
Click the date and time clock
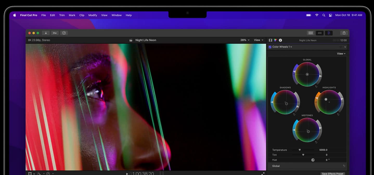[x=349, y=15]
